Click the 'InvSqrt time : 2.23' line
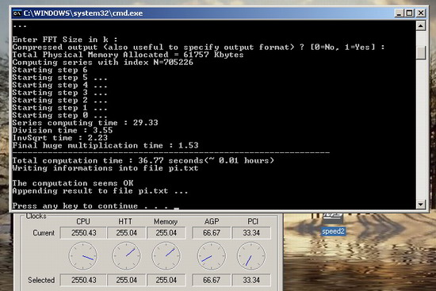 [x=59, y=138]
